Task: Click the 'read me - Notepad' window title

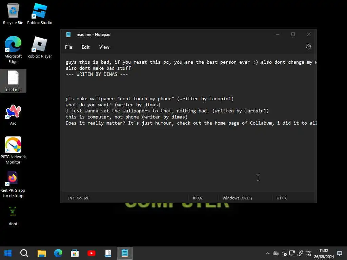Action: click(94, 35)
